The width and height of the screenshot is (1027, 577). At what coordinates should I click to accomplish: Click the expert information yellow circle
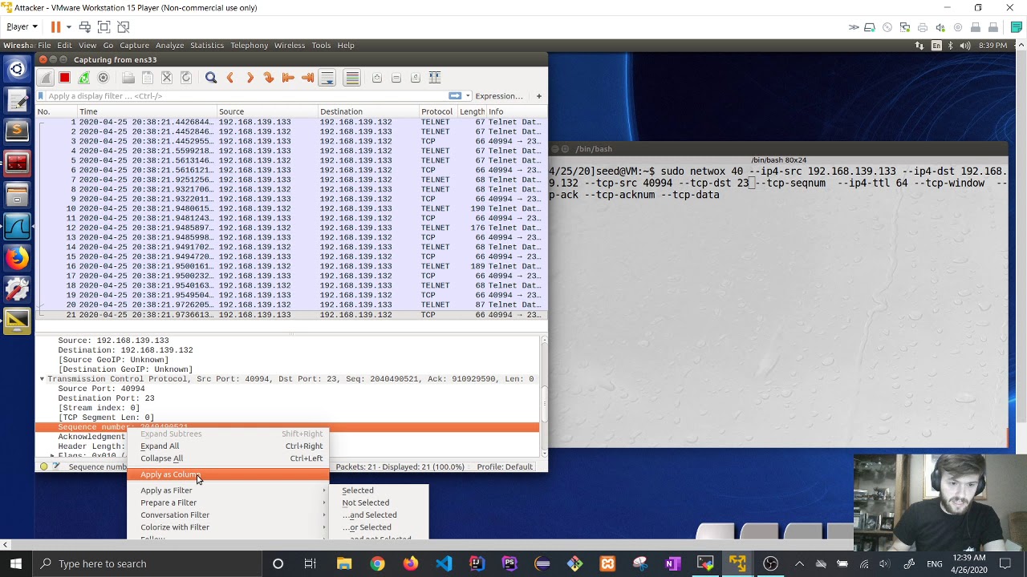coord(43,466)
